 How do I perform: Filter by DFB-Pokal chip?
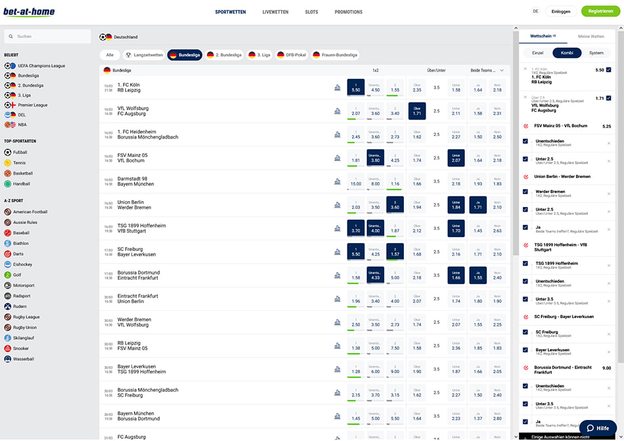click(292, 55)
